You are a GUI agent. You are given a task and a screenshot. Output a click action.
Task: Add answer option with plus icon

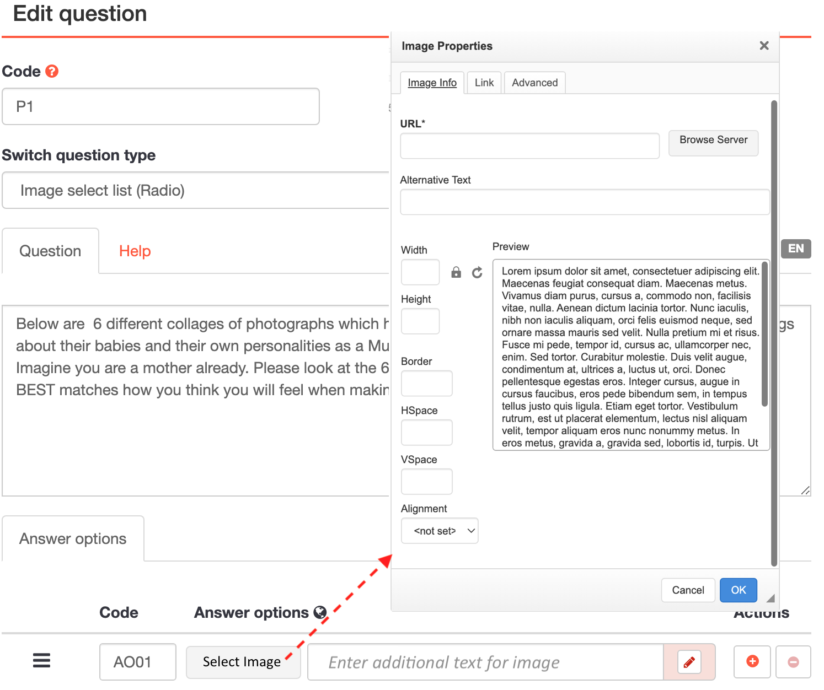pos(752,661)
